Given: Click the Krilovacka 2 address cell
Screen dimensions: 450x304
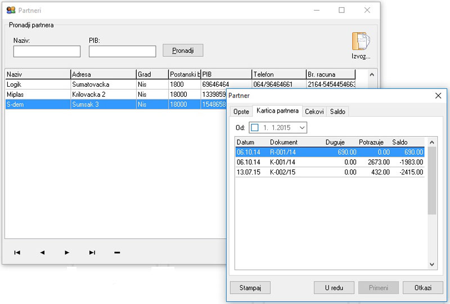Looking at the screenshot, I should [103, 95].
